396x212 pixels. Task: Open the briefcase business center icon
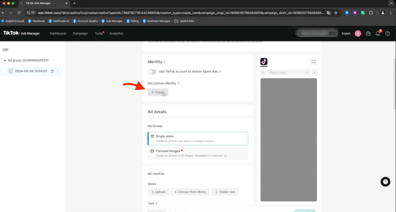pos(368,33)
